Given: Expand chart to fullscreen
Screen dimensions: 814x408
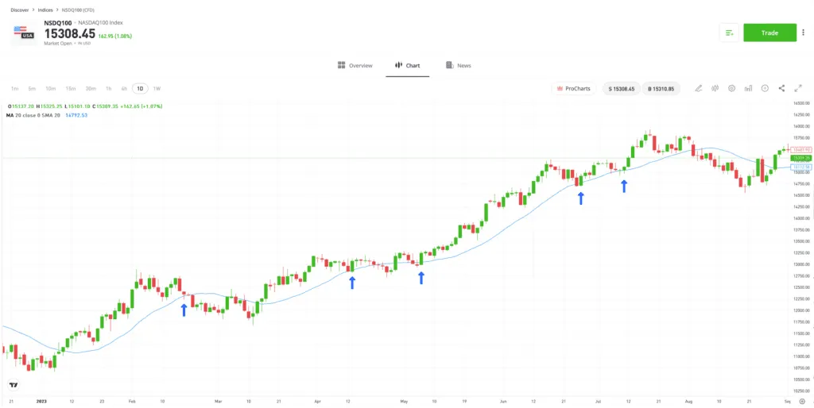Looking at the screenshot, I should pyautogui.click(x=798, y=89).
